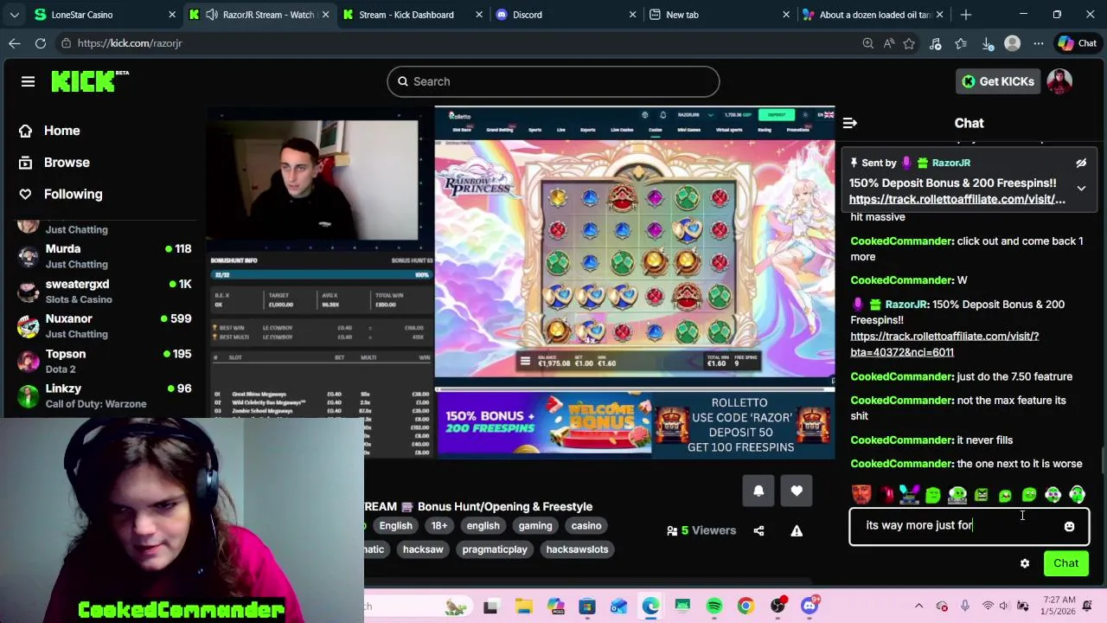Open chat settings gear

pyautogui.click(x=1025, y=563)
